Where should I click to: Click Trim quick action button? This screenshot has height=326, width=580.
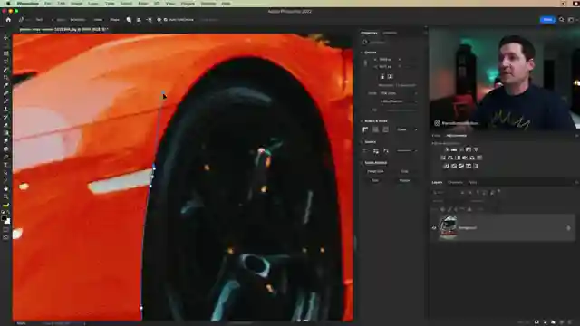375,181
